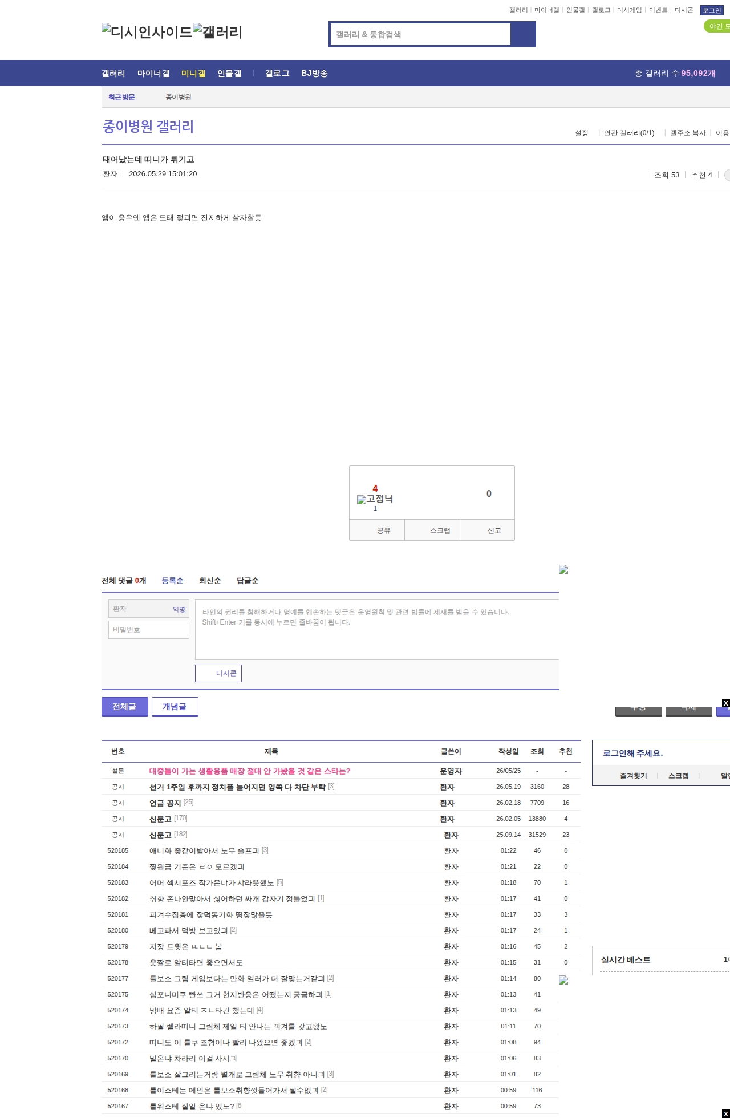
Task: Open post 520177 틀보소 그림 게임보다는 만화
Action: point(237,978)
